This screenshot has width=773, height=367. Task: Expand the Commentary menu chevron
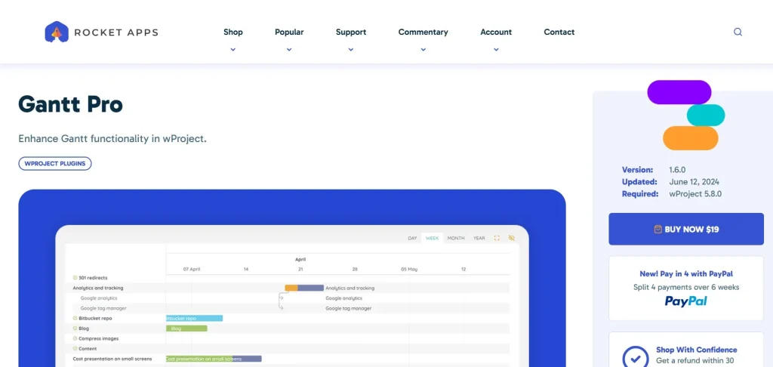click(423, 49)
